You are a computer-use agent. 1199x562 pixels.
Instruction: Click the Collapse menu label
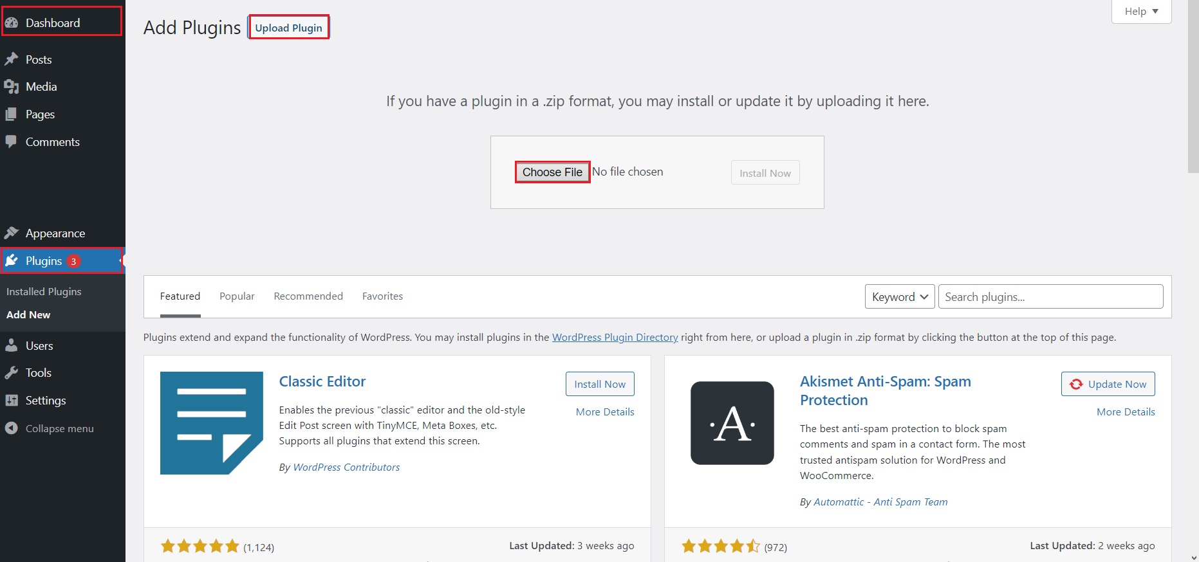(60, 429)
